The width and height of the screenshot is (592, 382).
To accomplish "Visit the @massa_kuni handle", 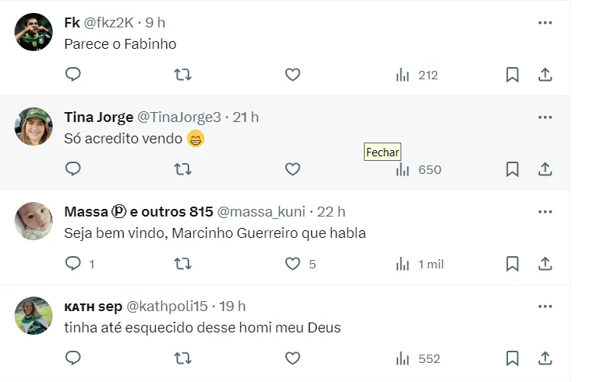I will (x=262, y=212).
